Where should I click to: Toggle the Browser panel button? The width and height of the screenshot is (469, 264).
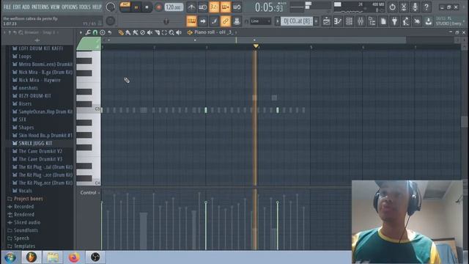[372, 21]
